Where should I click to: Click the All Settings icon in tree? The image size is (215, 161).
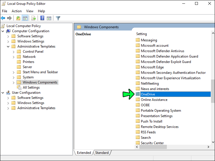pos(19,87)
